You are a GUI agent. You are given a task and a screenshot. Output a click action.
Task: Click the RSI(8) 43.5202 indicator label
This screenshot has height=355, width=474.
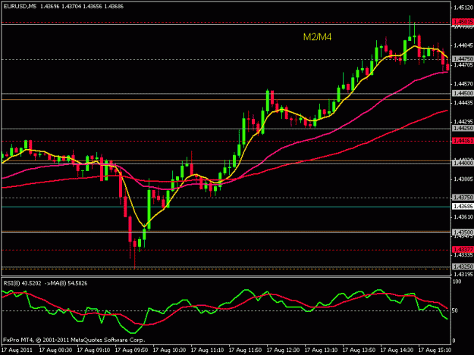[x=22, y=283]
